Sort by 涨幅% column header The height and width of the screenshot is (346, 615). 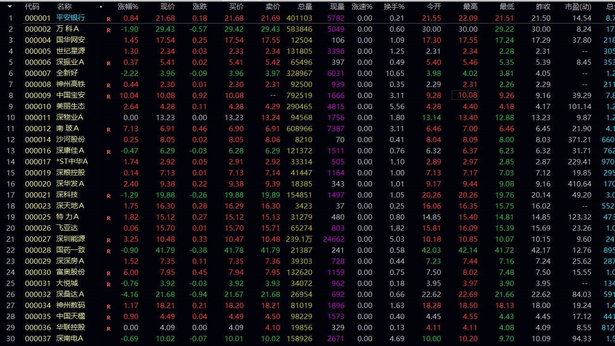[x=128, y=7]
